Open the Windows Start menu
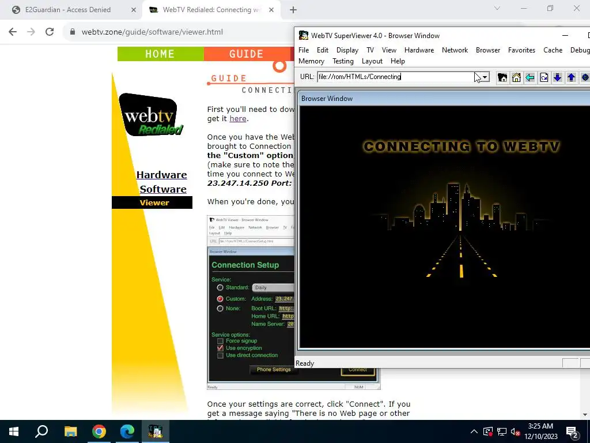 [x=14, y=431]
